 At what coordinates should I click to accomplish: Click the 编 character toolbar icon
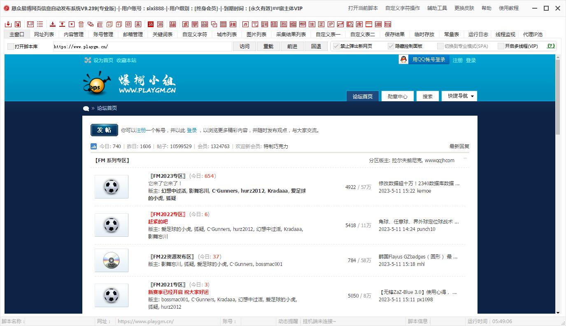(293, 24)
